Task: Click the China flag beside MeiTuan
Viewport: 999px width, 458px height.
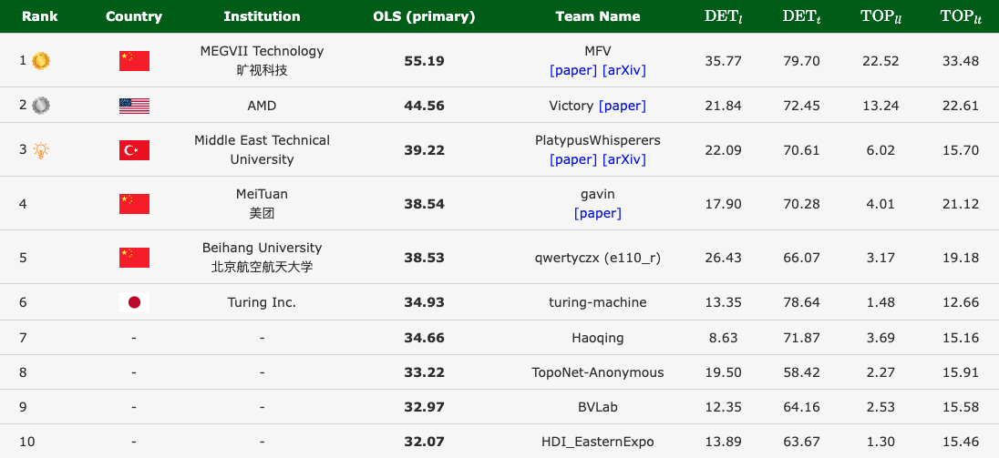Action: 134,204
